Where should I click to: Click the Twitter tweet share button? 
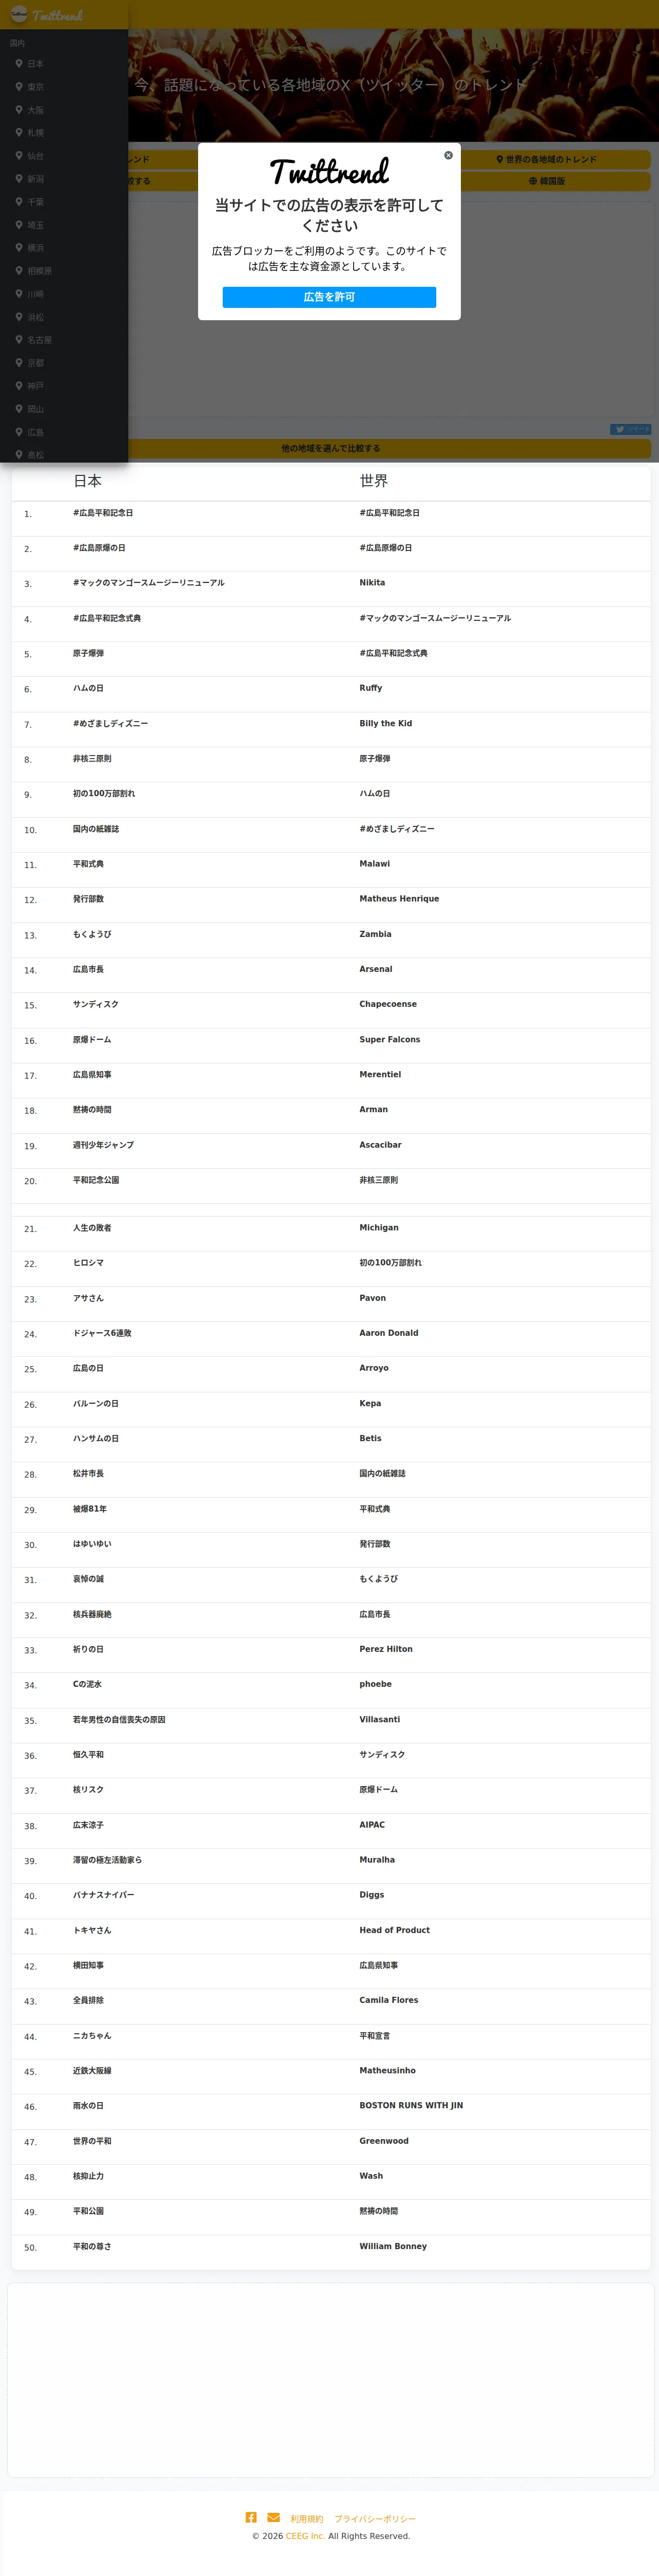pos(630,429)
